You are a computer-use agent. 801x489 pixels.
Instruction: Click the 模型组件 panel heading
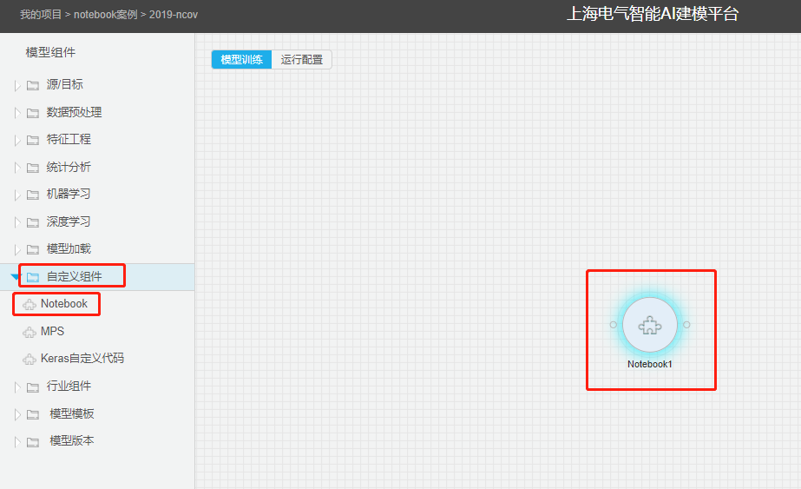[x=50, y=52]
